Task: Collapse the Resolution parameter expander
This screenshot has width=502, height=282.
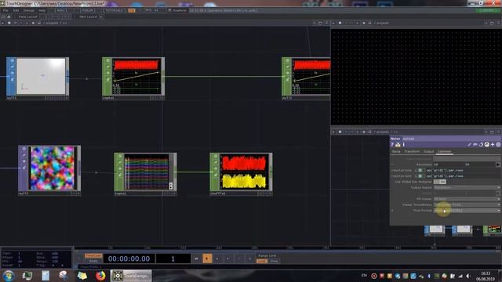Action: (x=392, y=164)
